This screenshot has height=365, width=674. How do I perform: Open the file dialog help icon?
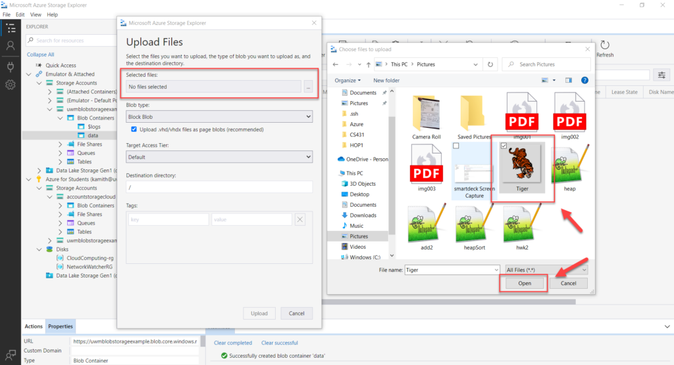coord(584,80)
